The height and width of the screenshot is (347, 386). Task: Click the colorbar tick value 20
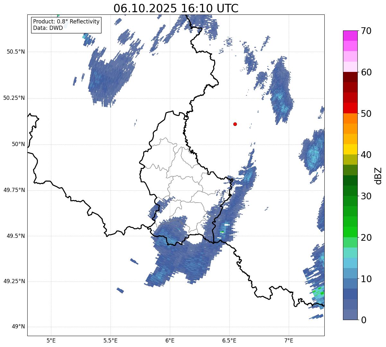366,238
